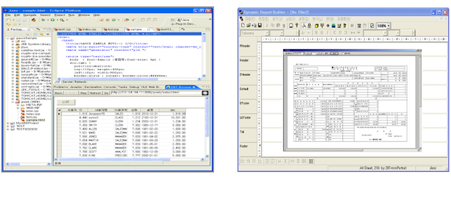The image size is (451, 198).
Task: Toggle the Italic formatting button
Action: [x=327, y=33]
